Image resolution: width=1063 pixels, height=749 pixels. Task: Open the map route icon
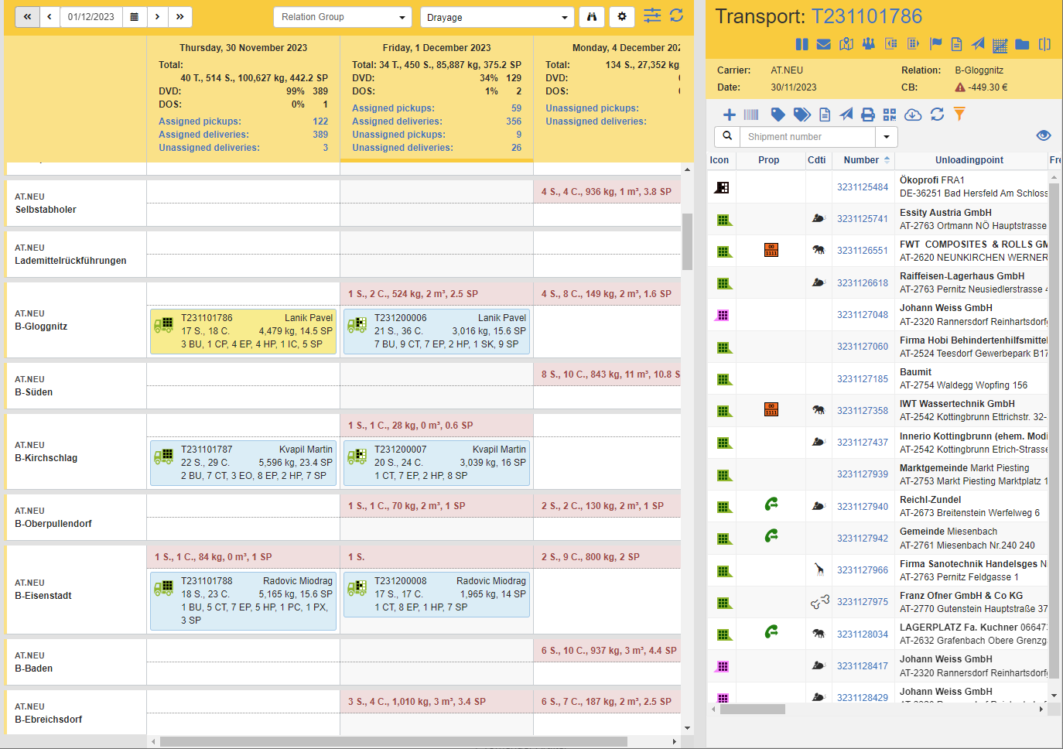tap(846, 45)
